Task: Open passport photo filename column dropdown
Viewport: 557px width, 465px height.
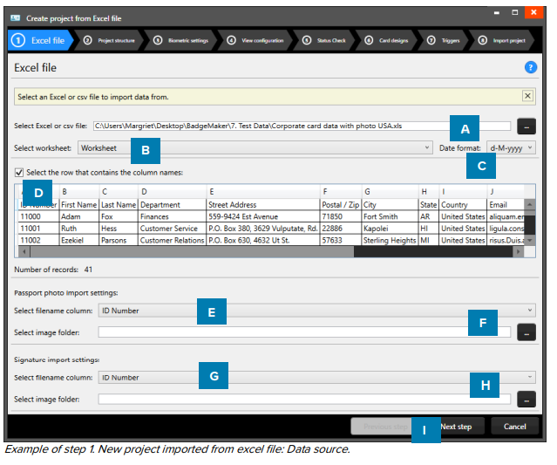Action: coord(316,310)
